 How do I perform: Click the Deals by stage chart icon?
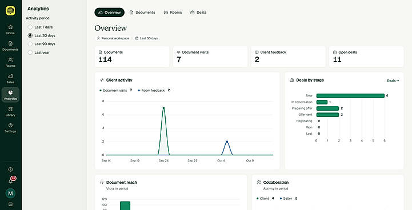coord(291,80)
